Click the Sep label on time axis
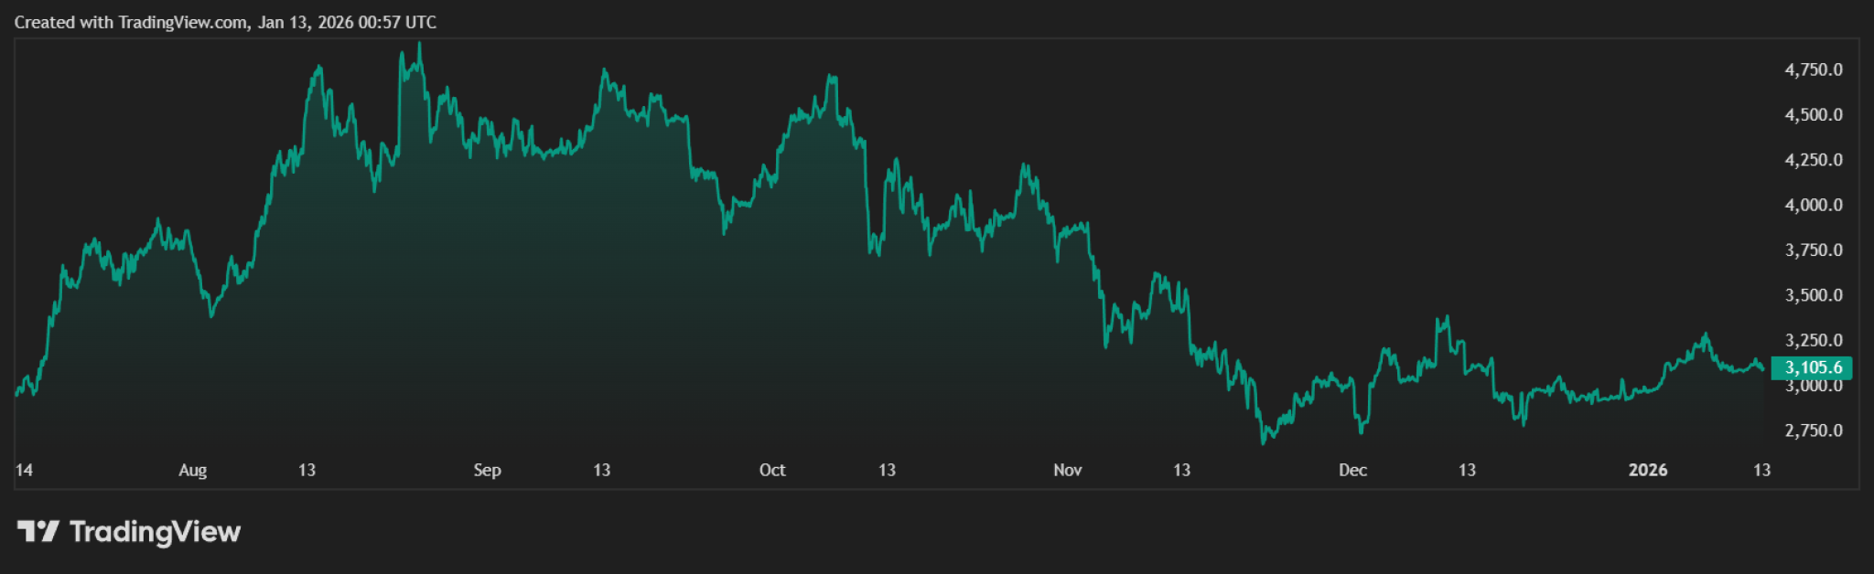 (487, 470)
